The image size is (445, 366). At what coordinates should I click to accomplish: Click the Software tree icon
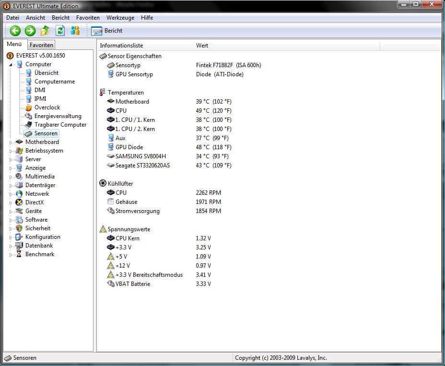click(x=19, y=220)
